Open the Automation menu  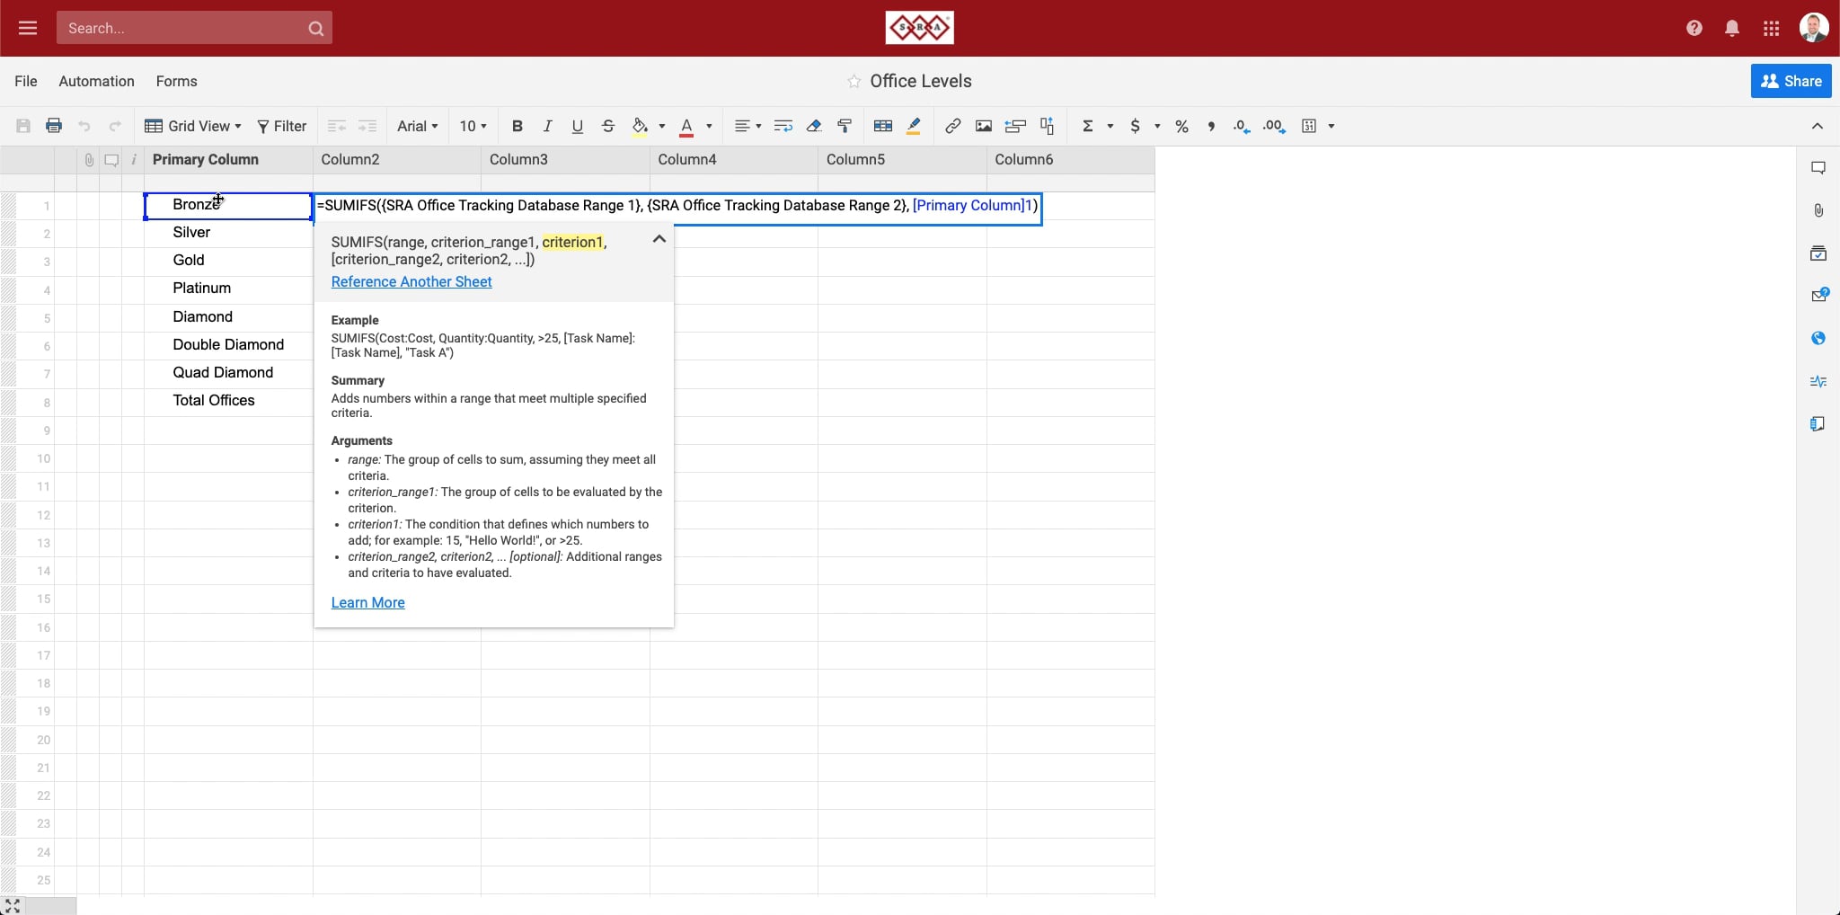pos(95,81)
